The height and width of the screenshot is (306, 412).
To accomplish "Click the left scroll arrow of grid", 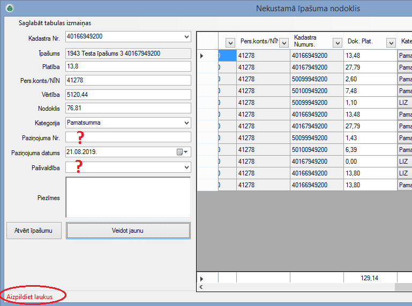I will pyautogui.click(x=202, y=287).
